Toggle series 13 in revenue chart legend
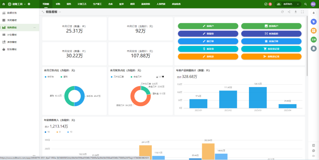This screenshot has height=160, width=319. 69,132
